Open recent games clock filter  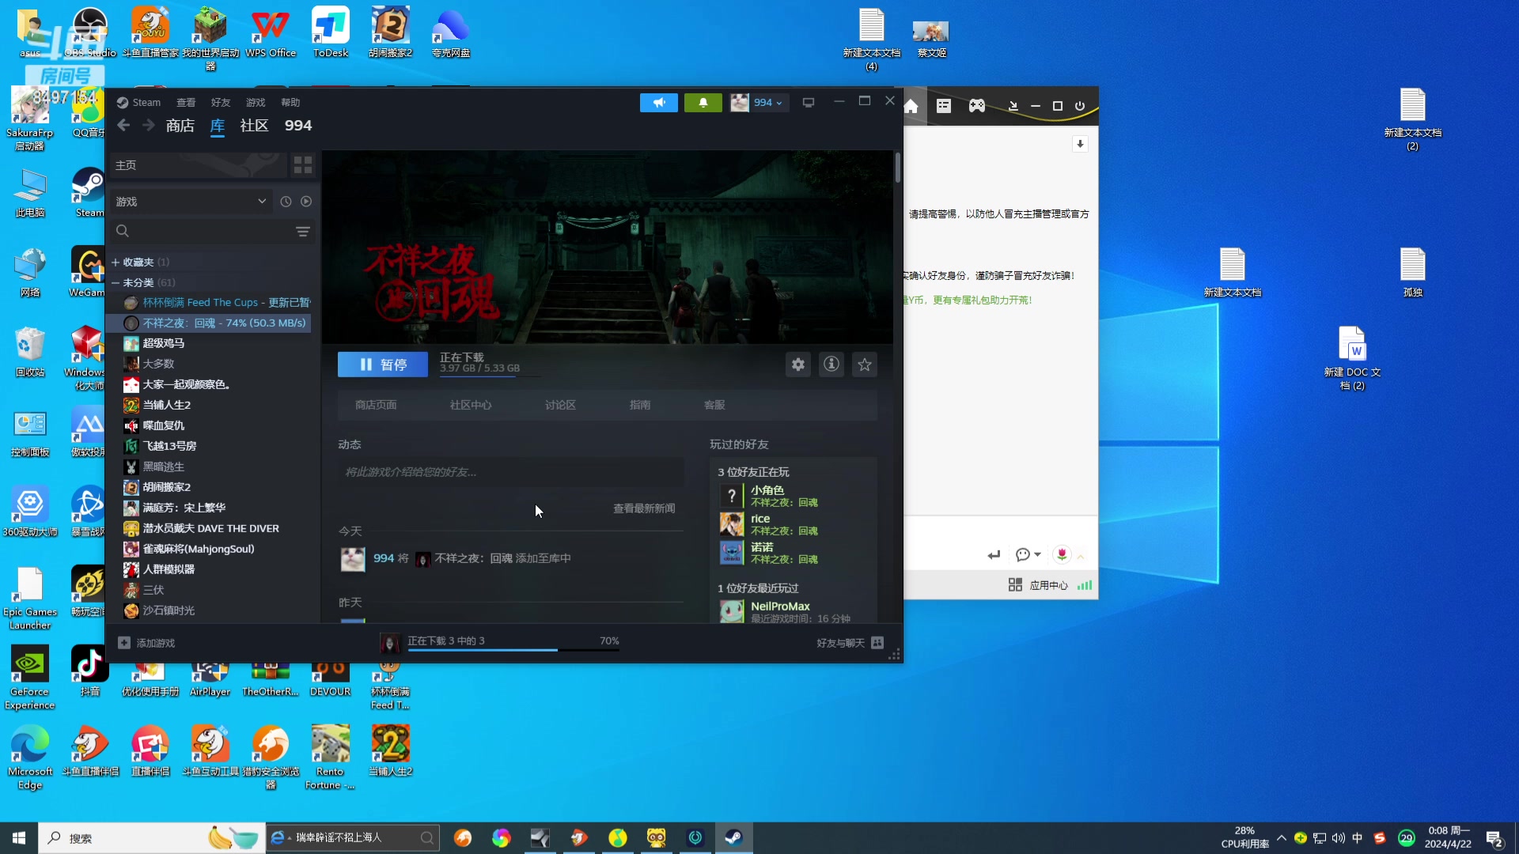pos(286,202)
